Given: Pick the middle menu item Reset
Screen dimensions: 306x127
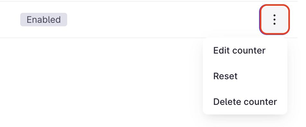Looking at the screenshot, I should [x=245, y=76].
